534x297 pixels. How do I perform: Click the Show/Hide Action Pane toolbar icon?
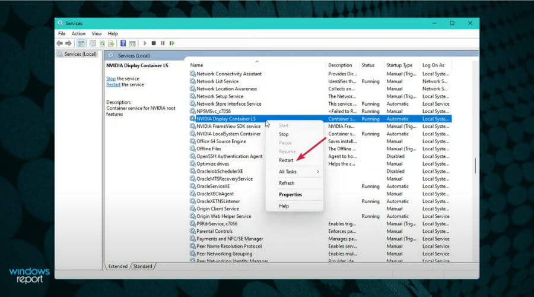point(132,43)
